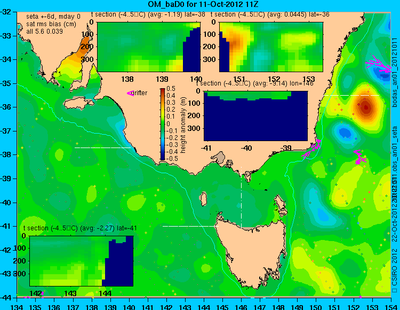The height and width of the screenshot is (310, 400).
Task: Click the lat=-36 section title text
Action: click(x=270, y=14)
